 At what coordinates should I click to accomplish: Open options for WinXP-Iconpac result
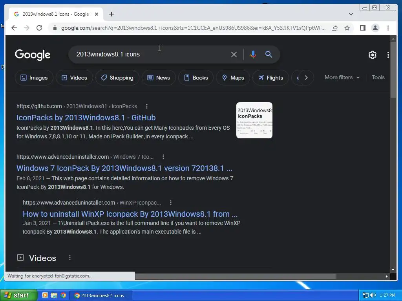click(170, 203)
